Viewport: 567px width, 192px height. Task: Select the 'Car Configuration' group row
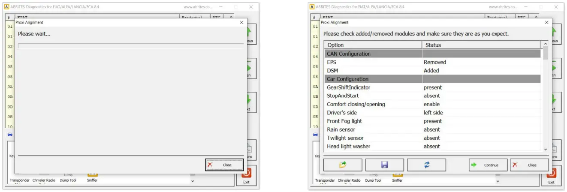coord(432,79)
